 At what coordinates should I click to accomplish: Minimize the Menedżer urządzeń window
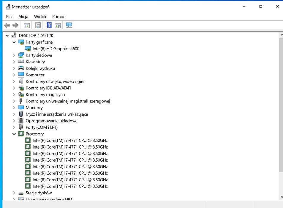click(x=244, y=7)
